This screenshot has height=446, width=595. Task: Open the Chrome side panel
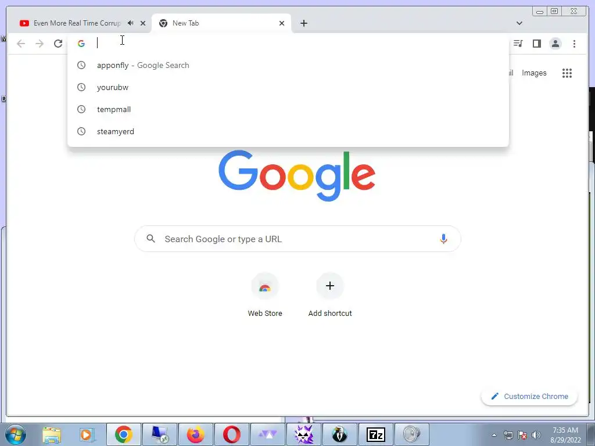tap(536, 44)
